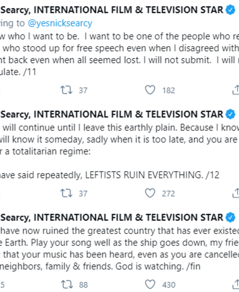This screenshot has width=239, height=292.
Task: Open the @yesnicksearcy mention link
Action: 59,24
